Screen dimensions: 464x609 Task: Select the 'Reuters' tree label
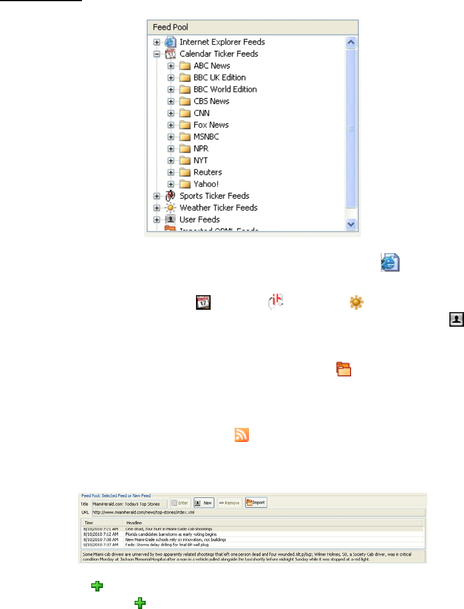(208, 172)
